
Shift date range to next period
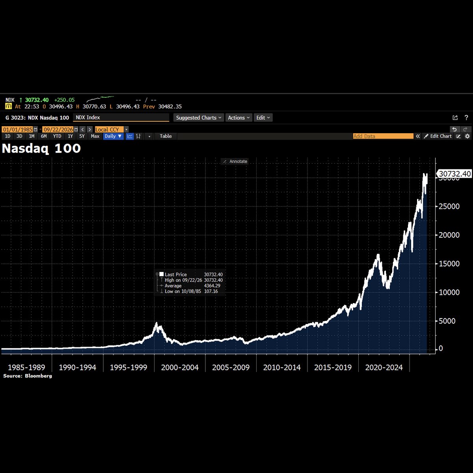point(89,129)
